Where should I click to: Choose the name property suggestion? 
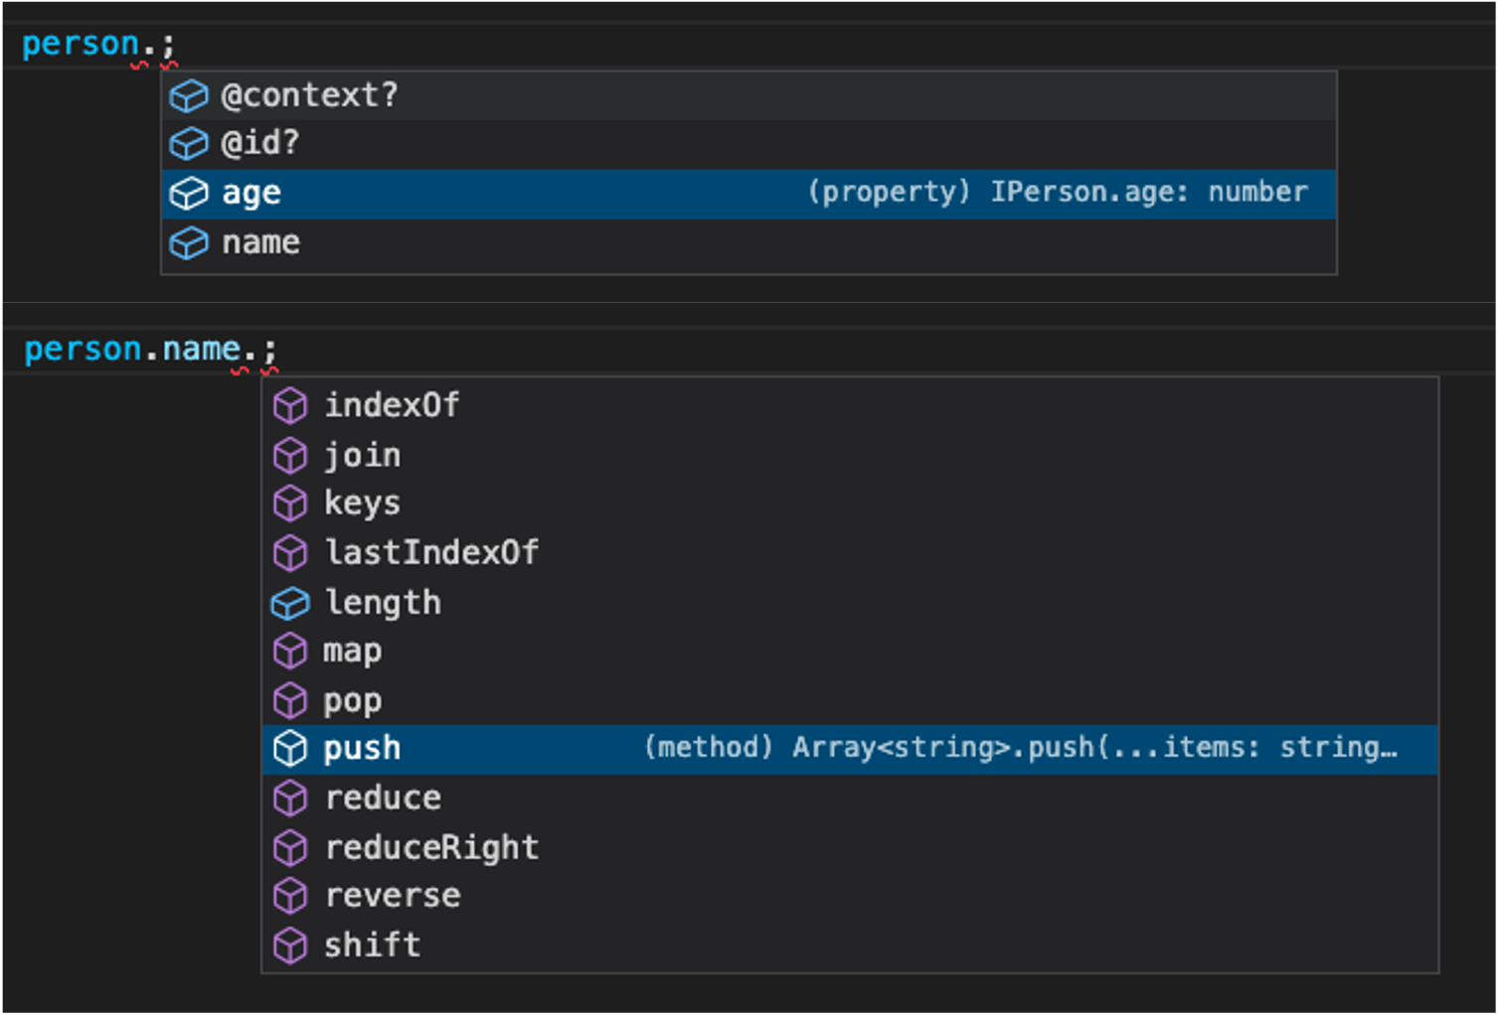coord(260,243)
